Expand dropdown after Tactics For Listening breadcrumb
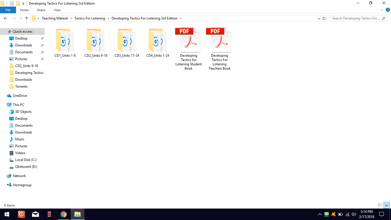 pos(108,18)
